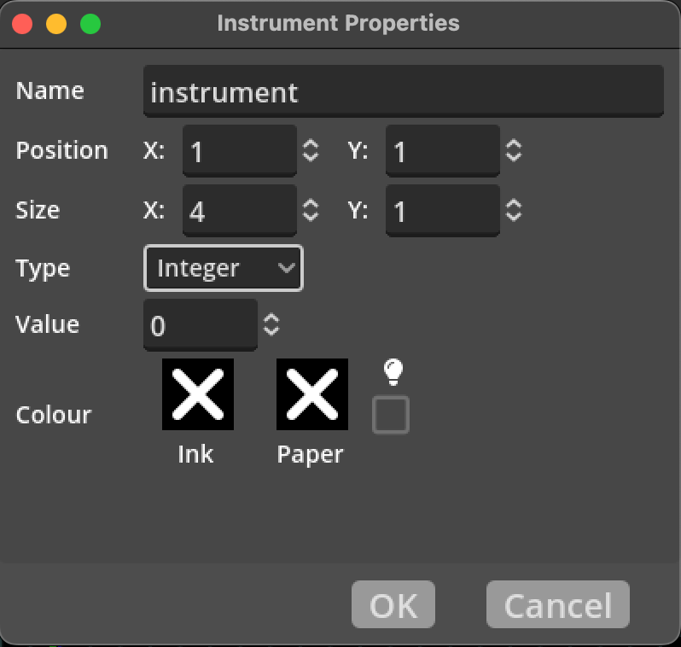Increase Size X using stepper up arrow
The width and height of the screenshot is (681, 647).
311,204
